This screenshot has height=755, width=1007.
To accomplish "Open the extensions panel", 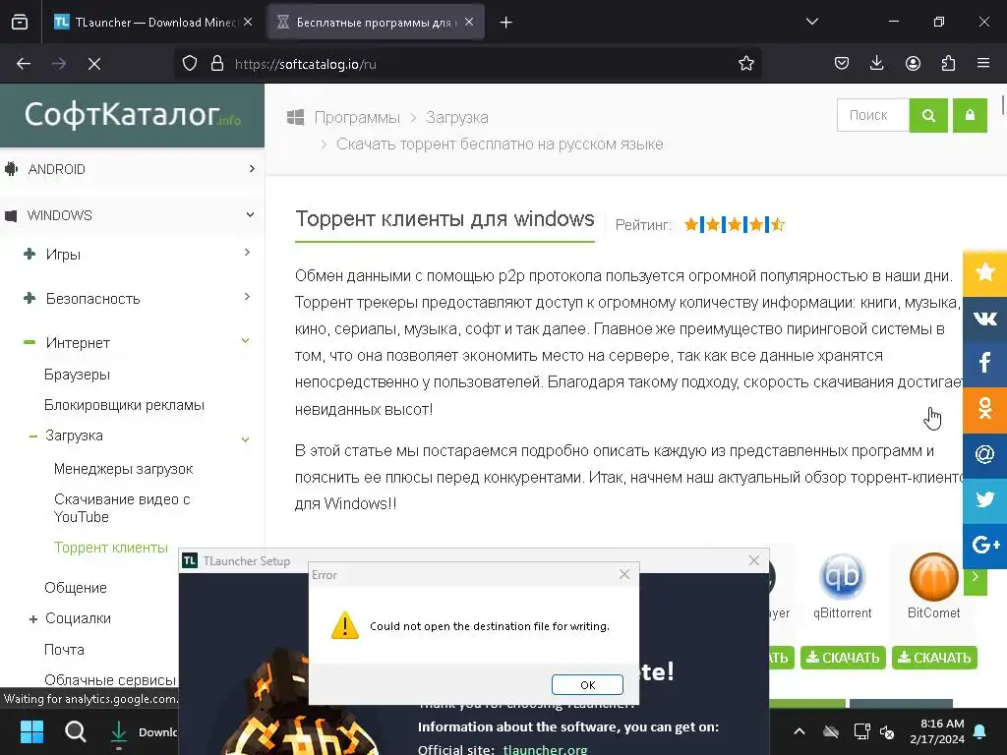I will (x=948, y=63).
